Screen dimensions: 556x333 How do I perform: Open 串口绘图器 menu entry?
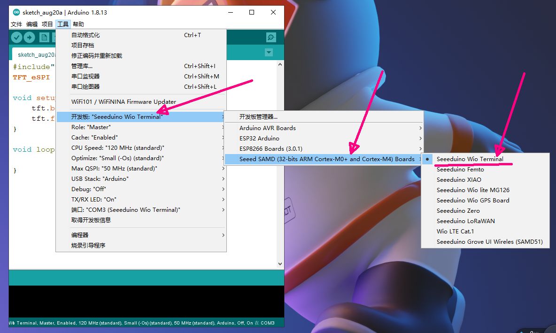pos(141,86)
